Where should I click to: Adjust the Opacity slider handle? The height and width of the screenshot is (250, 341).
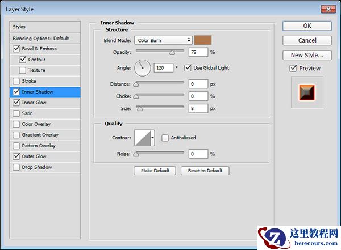(x=172, y=53)
